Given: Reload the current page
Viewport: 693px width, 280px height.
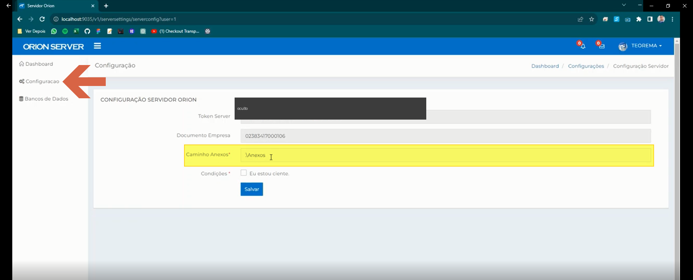Looking at the screenshot, I should [x=42, y=19].
